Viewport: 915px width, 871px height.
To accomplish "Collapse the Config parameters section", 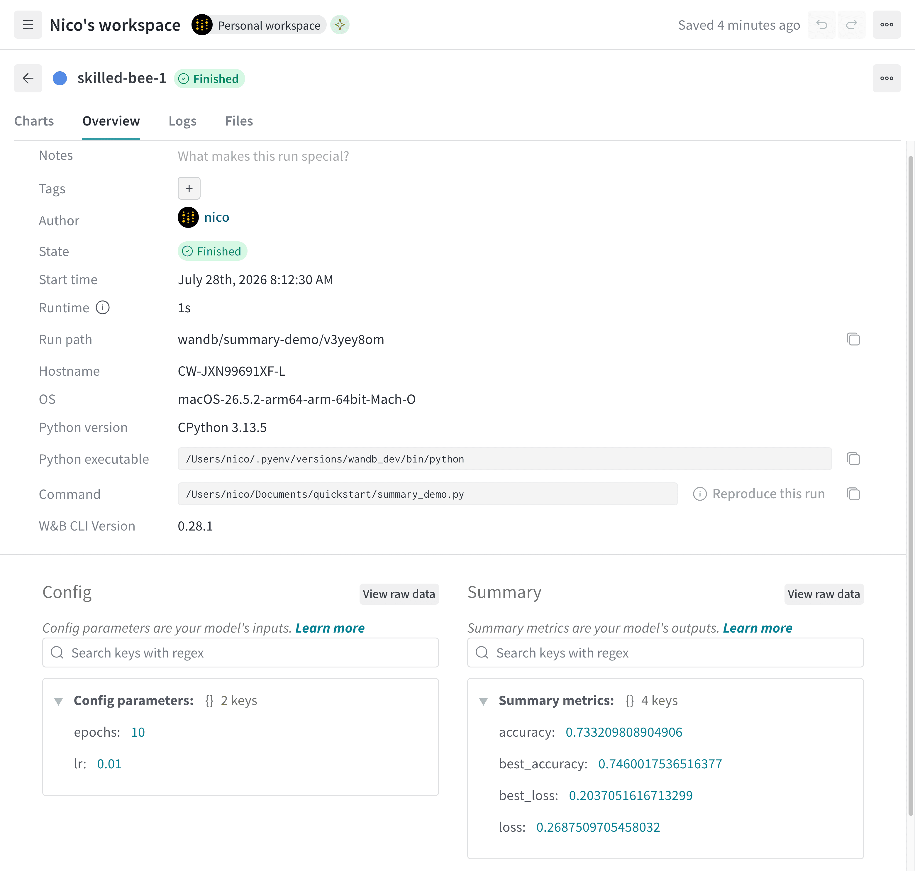I will (58, 701).
